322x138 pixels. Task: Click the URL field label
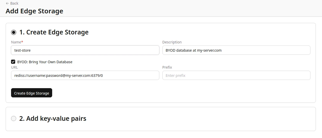point(14,67)
